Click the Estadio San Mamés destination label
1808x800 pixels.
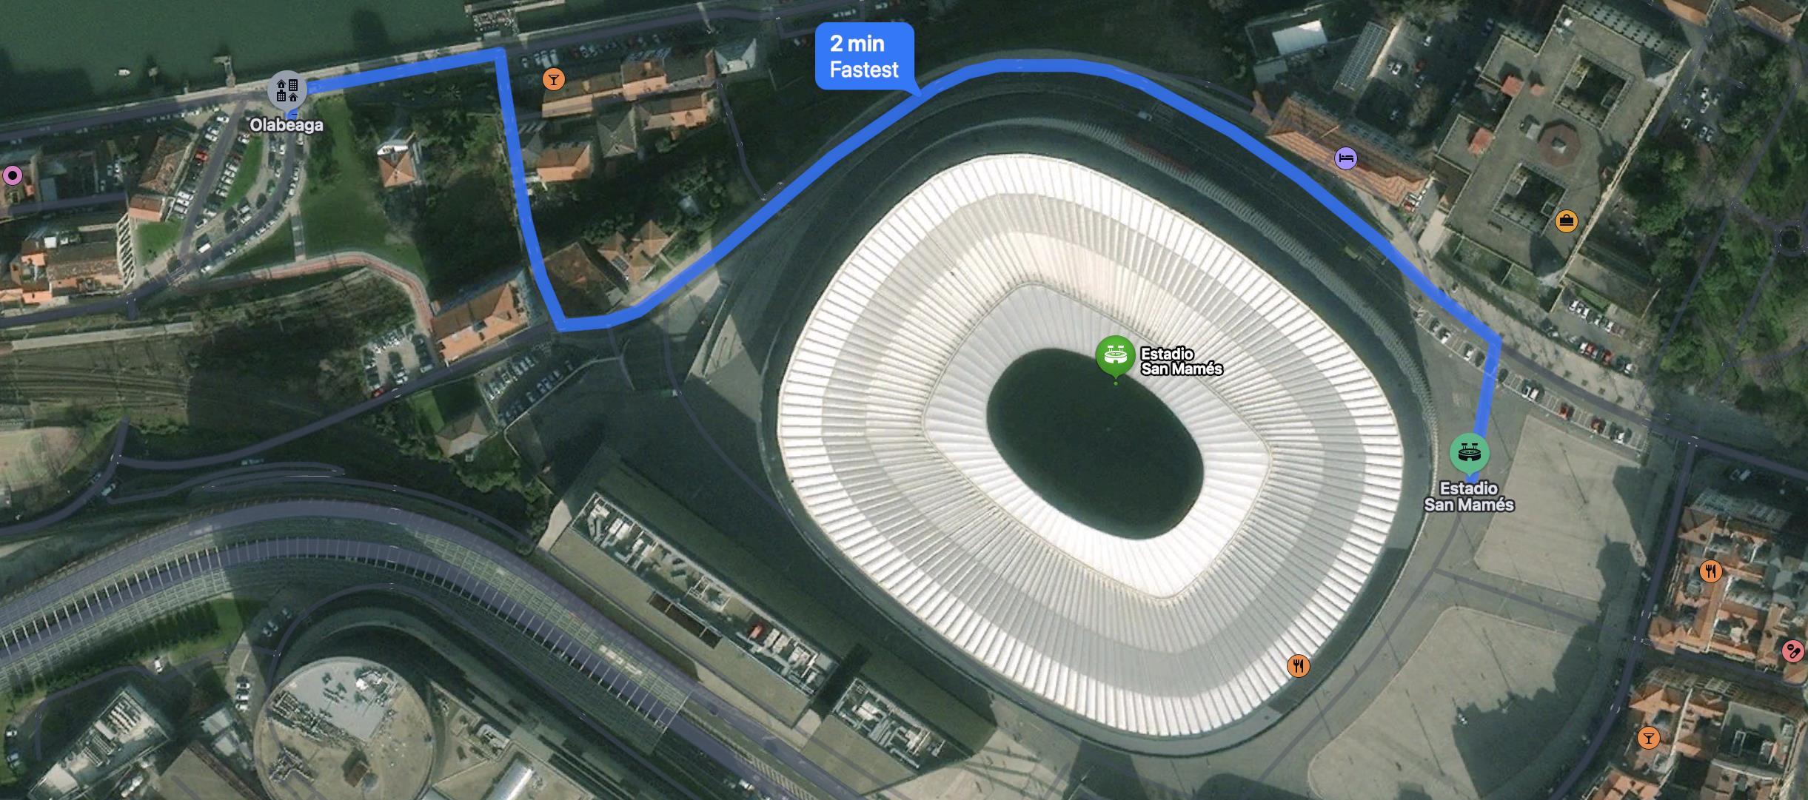point(1469,497)
